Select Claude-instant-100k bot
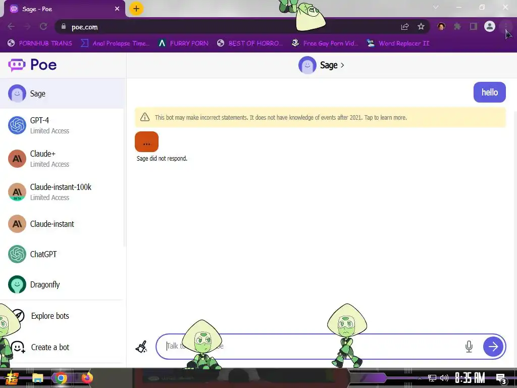The width and height of the screenshot is (517, 388). pyautogui.click(x=63, y=192)
